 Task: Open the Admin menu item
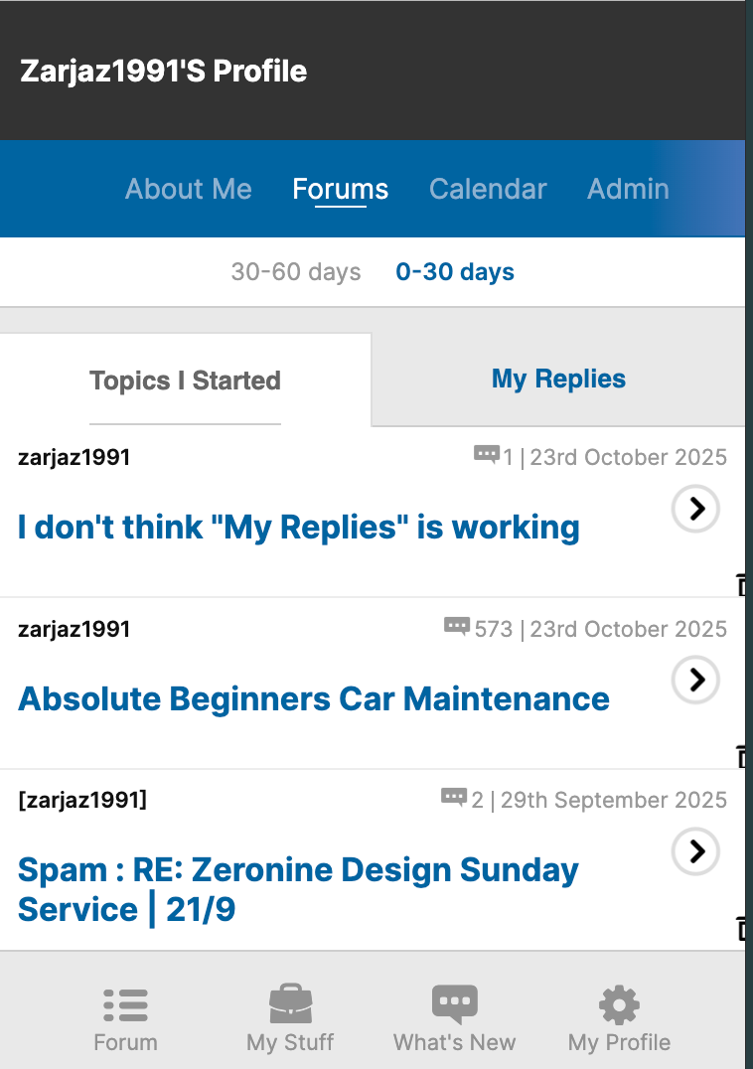628,189
